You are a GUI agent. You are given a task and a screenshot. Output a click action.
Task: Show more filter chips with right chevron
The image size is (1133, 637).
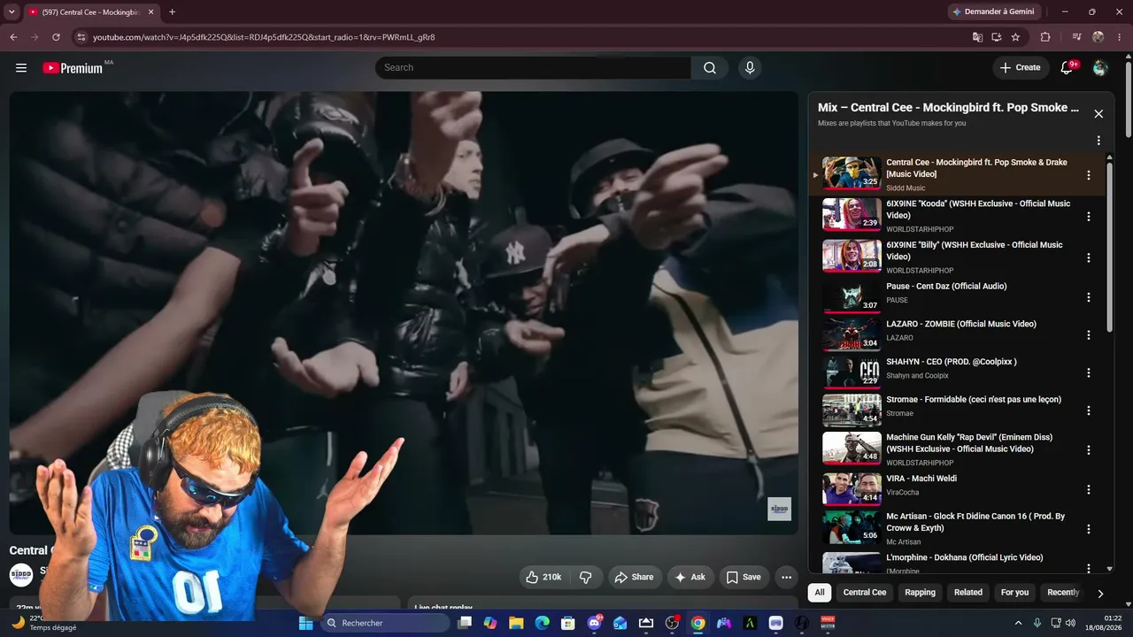coord(1100,593)
